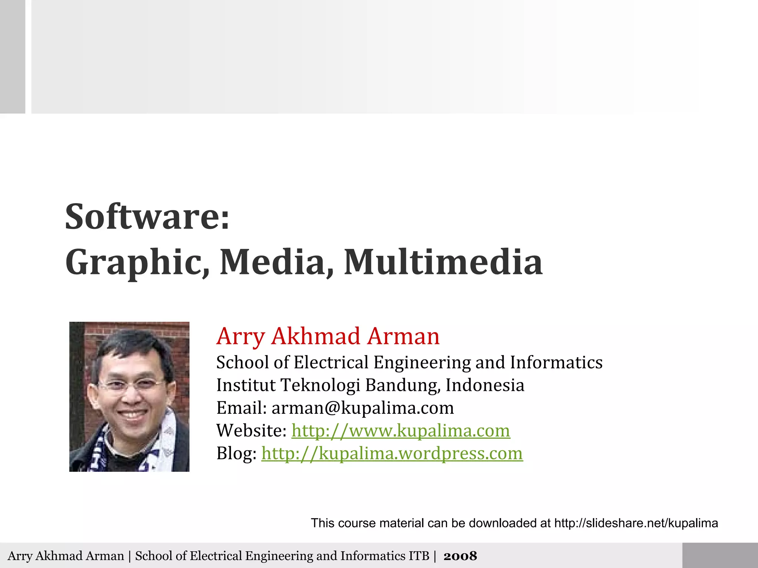Click the footer author name Arry Akhmad Arman

point(66,556)
